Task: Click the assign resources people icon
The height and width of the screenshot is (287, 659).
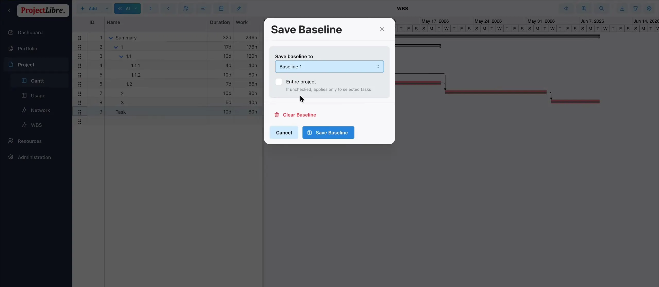Action: tap(186, 8)
